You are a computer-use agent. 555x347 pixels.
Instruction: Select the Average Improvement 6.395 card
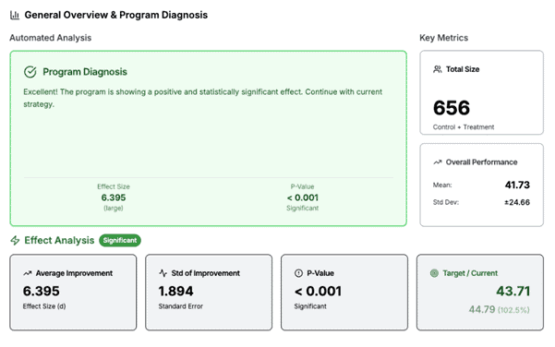pos(73,293)
